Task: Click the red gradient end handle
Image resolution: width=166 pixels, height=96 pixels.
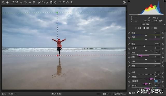Action: click(x=58, y=56)
